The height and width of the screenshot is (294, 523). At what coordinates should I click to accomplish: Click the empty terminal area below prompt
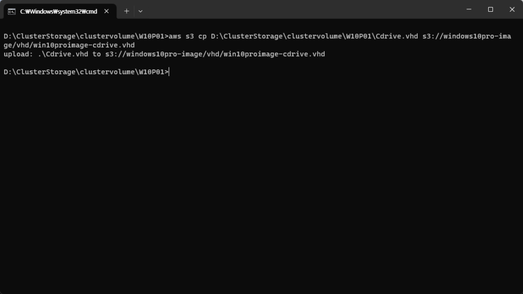[261, 183]
